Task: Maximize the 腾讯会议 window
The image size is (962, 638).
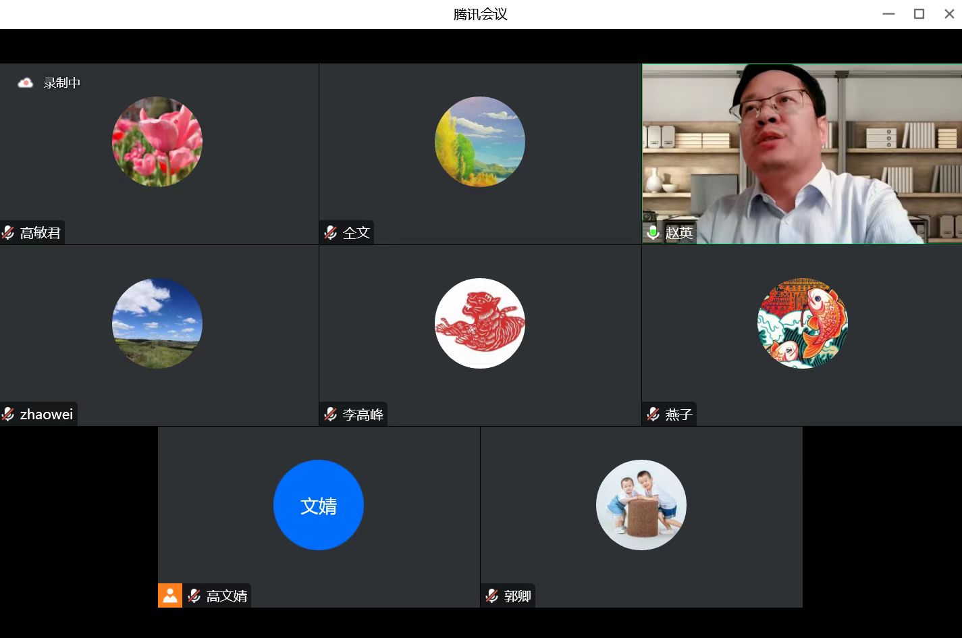Action: tap(919, 14)
